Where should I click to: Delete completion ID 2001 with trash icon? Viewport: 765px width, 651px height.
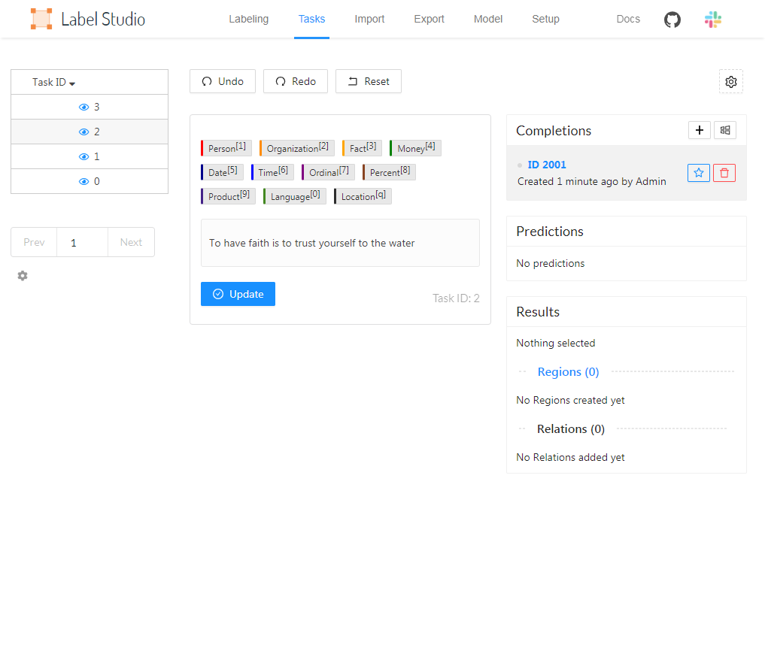tap(724, 173)
